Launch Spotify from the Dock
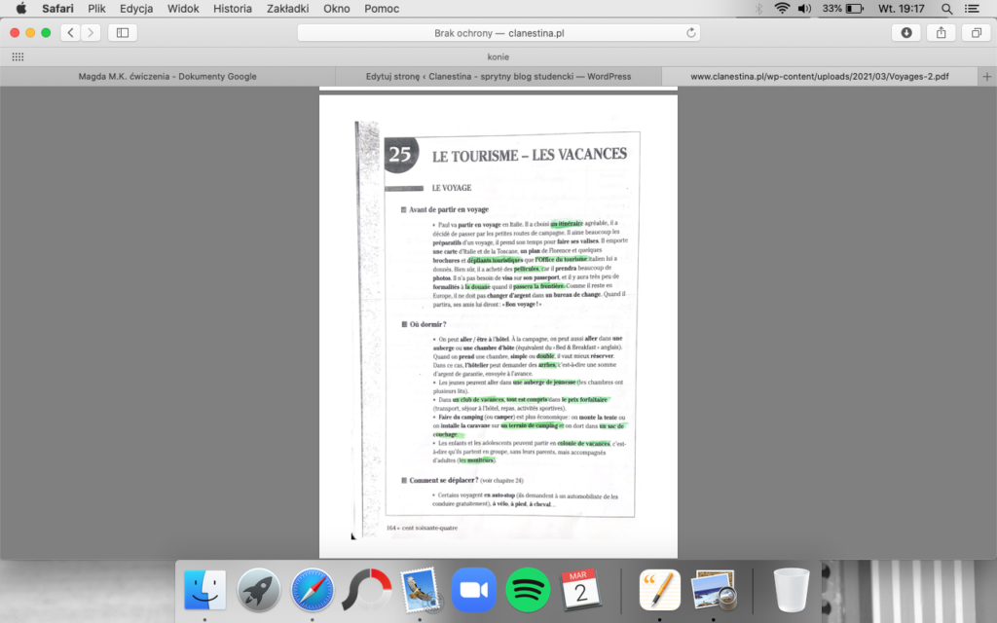This screenshot has height=623, width=997. [528, 590]
